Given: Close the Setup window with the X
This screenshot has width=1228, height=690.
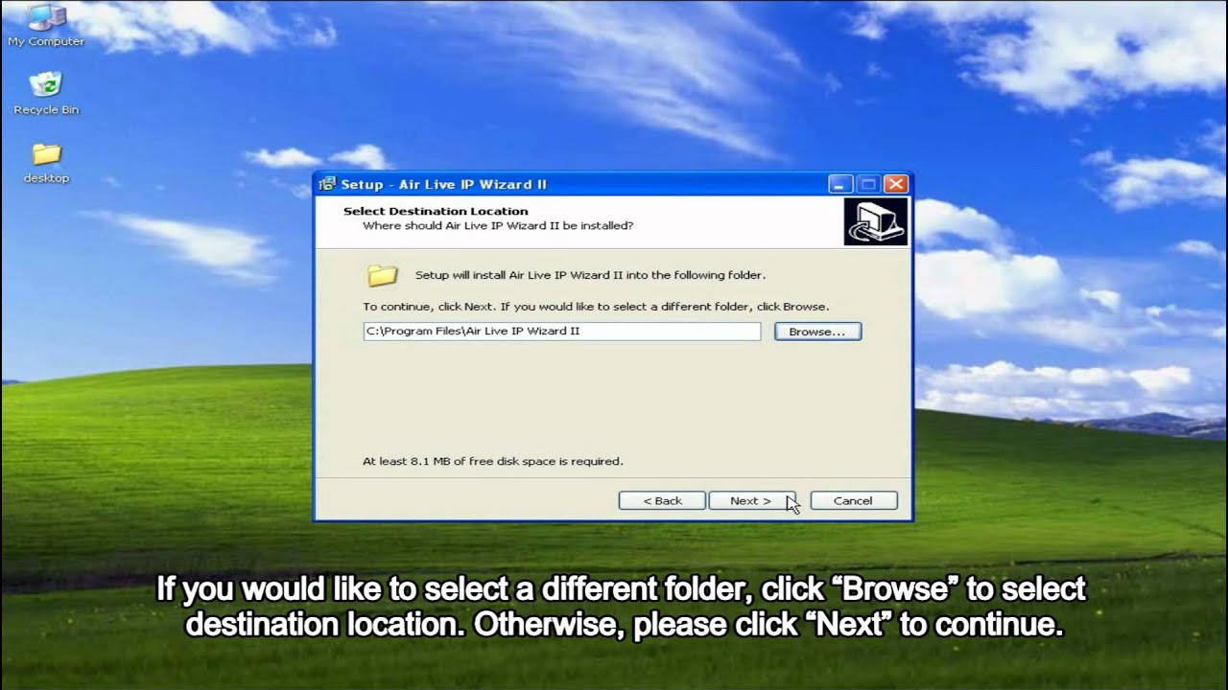Looking at the screenshot, I should point(896,184).
